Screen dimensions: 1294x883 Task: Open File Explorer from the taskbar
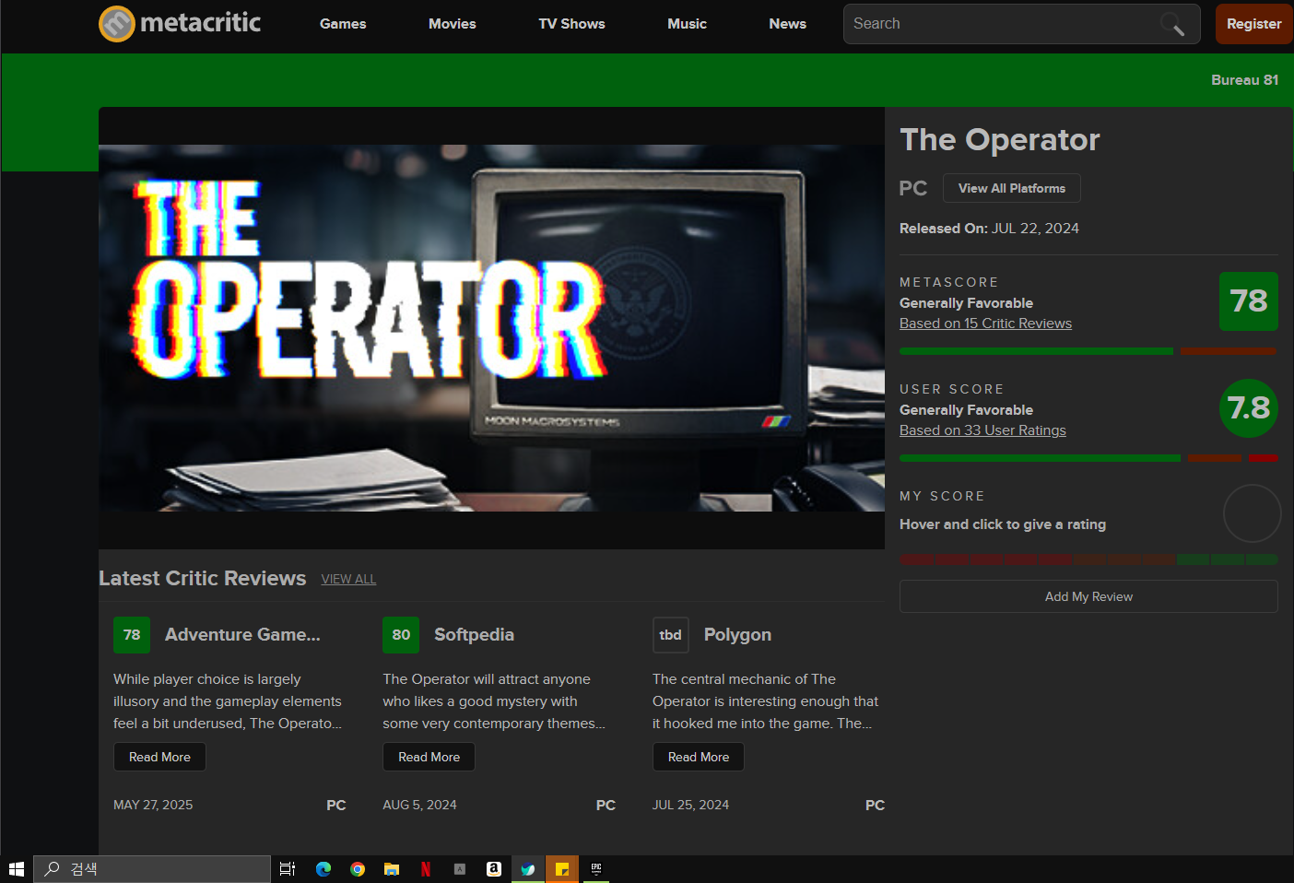(392, 869)
